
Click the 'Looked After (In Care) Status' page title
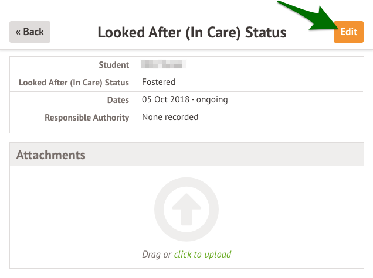[192, 32]
